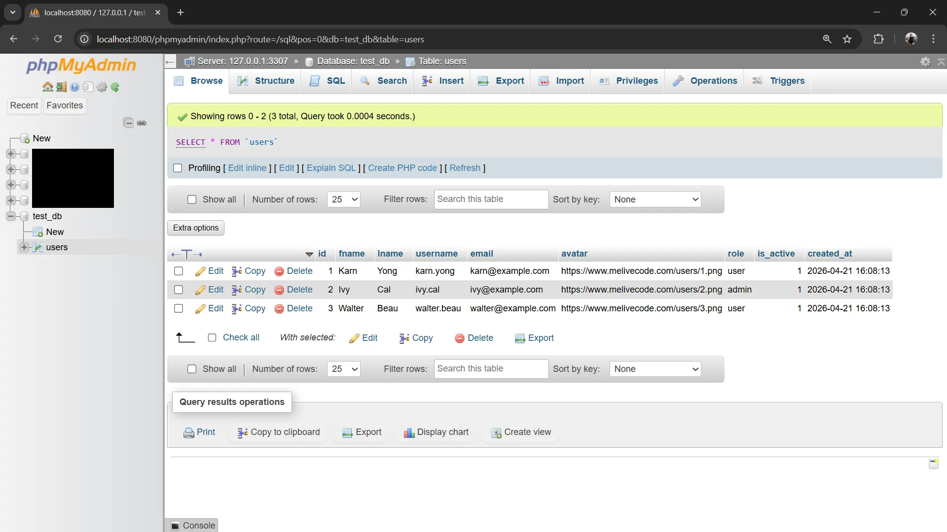Screen dimensions: 947x532
Task: Select the Check all checkbox below results
Action: click(212, 338)
